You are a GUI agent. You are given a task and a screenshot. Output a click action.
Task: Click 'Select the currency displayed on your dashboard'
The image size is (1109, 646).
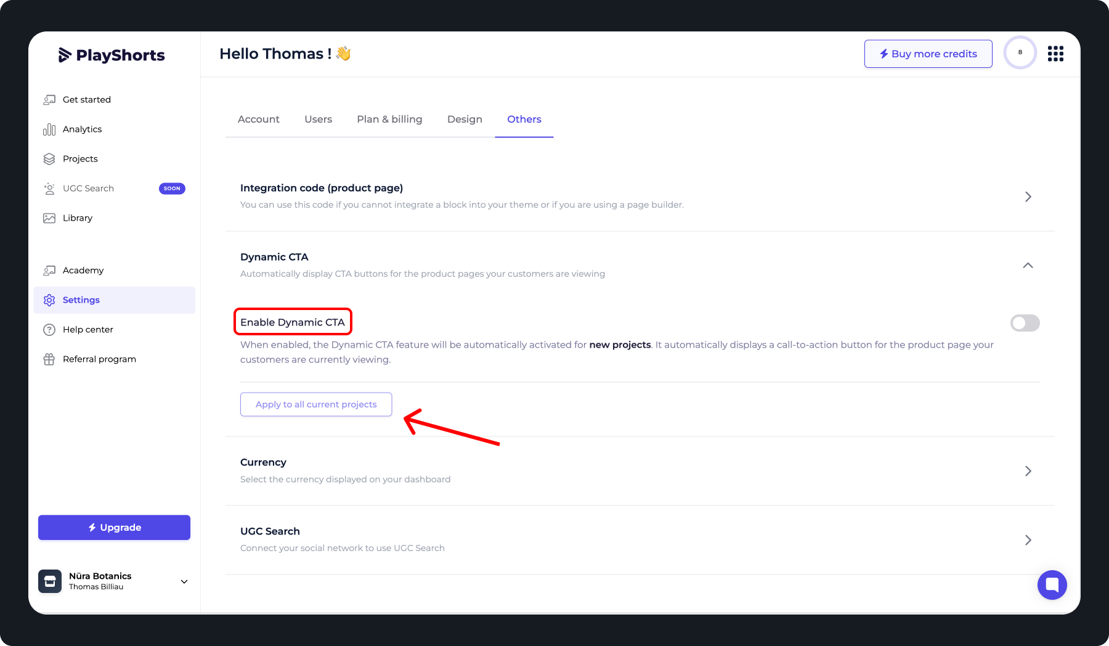(345, 480)
